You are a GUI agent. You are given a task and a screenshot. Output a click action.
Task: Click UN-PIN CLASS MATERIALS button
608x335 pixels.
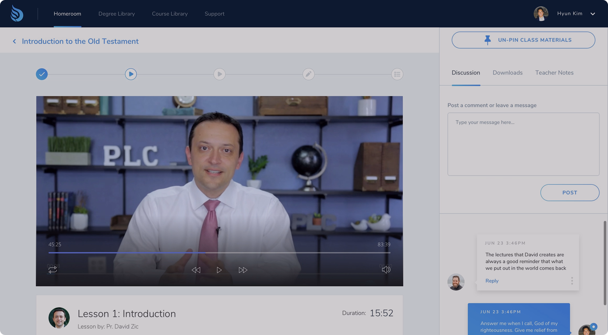point(523,40)
